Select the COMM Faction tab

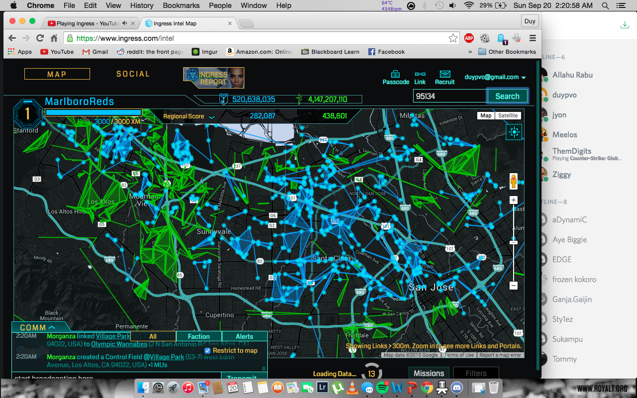tap(199, 336)
